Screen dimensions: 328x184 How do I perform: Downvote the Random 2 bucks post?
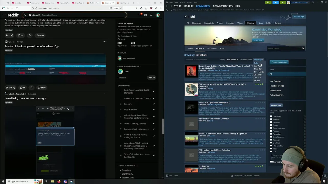pyautogui.click(x=14, y=88)
